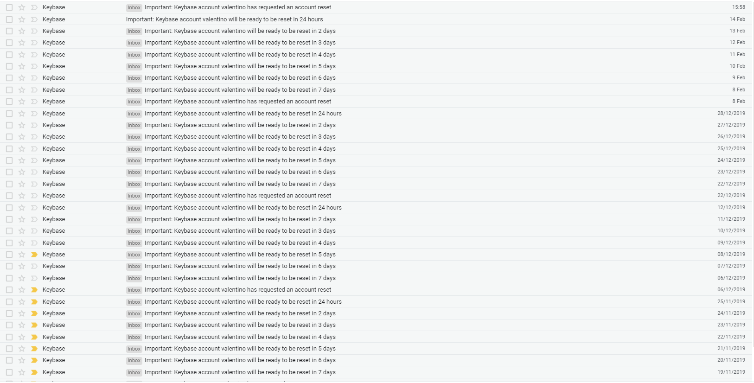Image resolution: width=754 pixels, height=383 pixels.
Task: Open the 12/12/2019 '24 hours' reset email
Action: [x=243, y=207]
